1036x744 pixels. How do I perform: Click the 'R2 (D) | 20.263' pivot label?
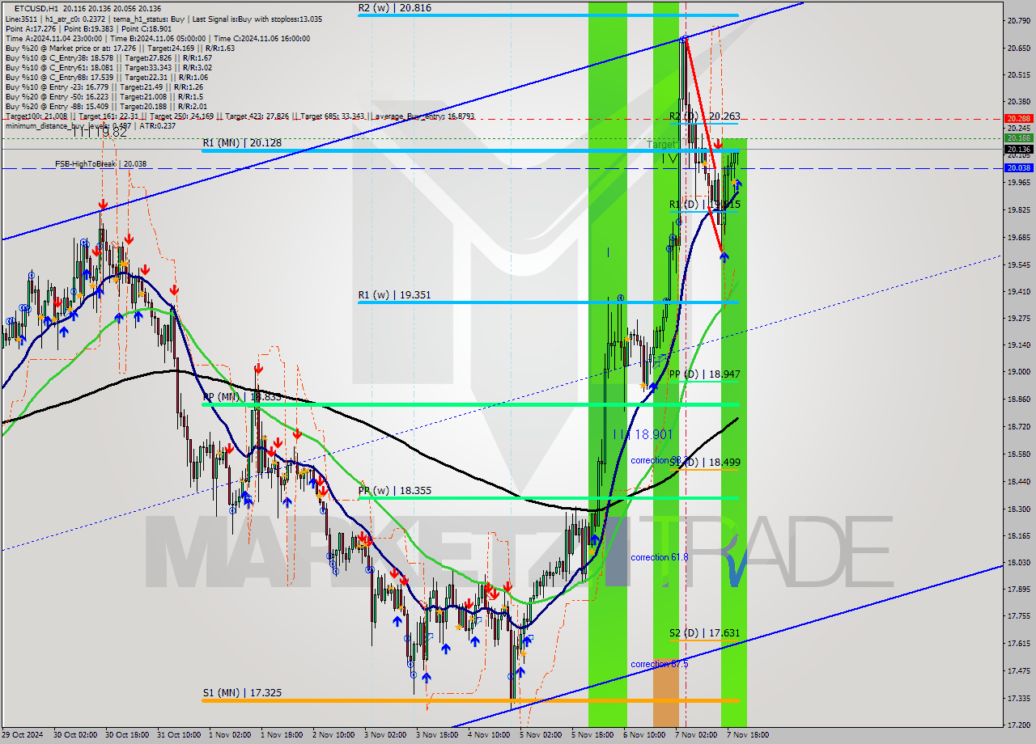(704, 116)
